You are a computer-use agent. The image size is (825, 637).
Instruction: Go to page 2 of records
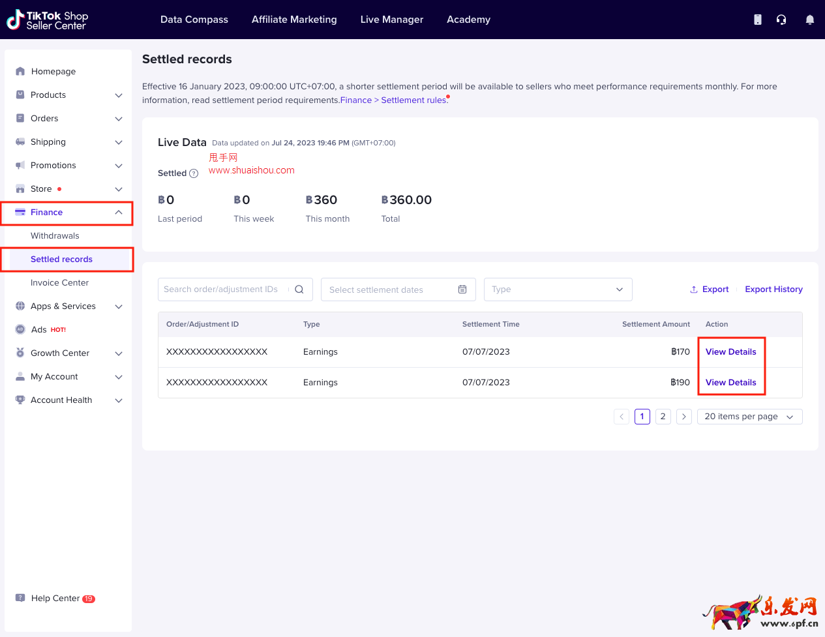[x=663, y=417]
